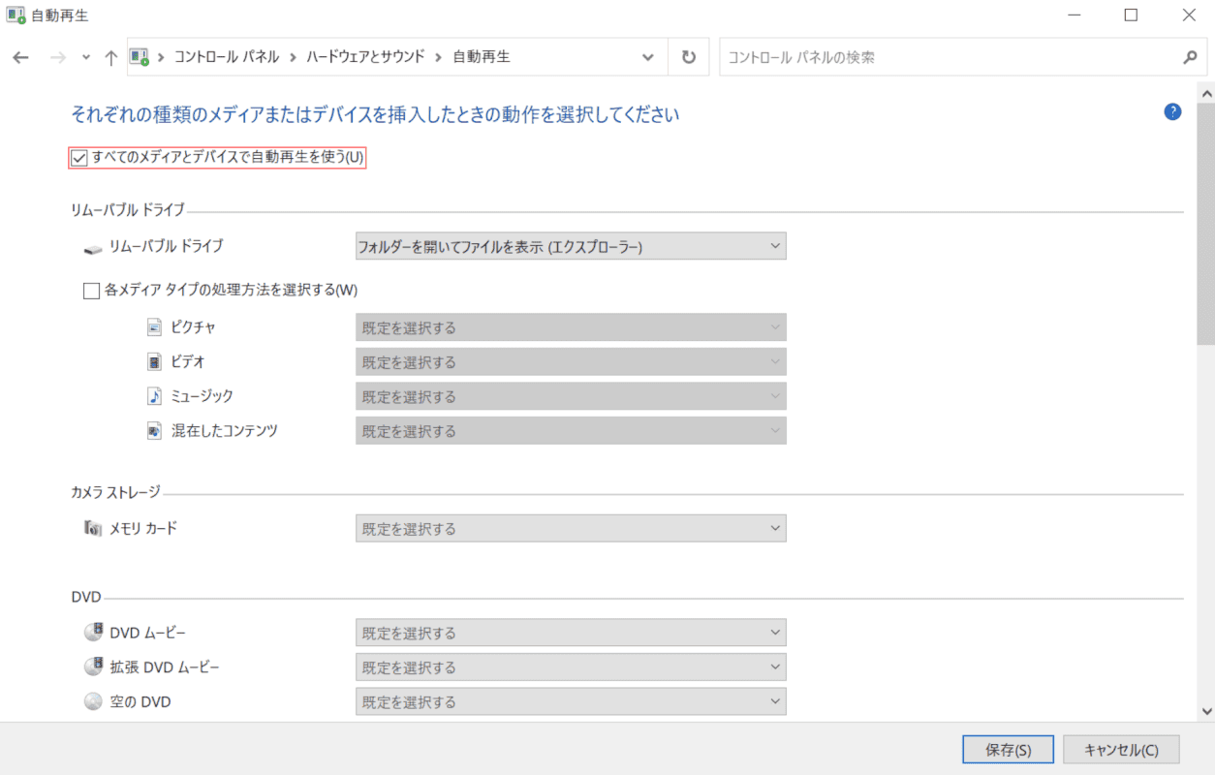Screen dimensions: 1215x775
Task: Click the 混在したコンテンツ icon
Action: (x=154, y=431)
